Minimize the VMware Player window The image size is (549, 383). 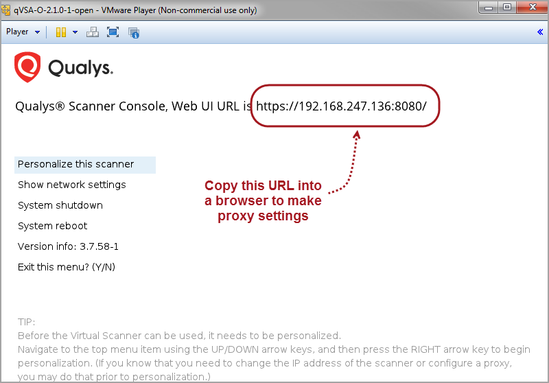click(x=489, y=8)
